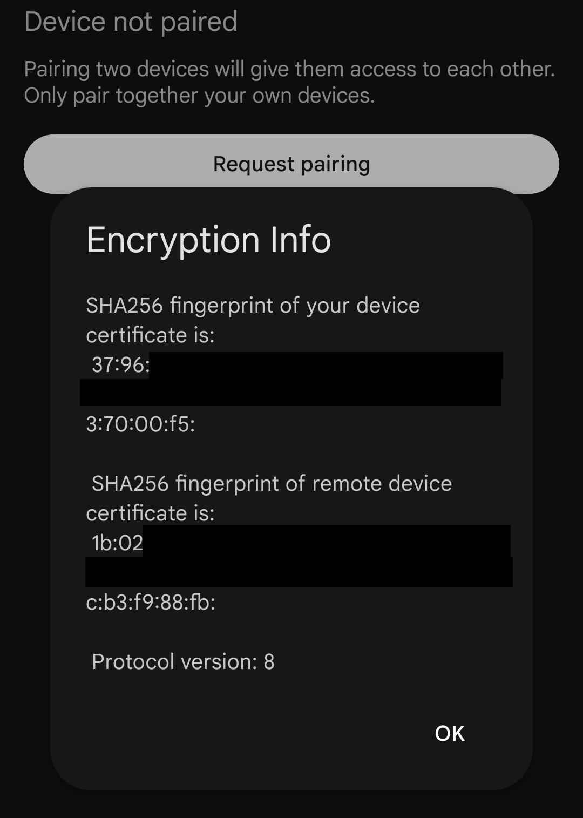Select 'SHA256 fingerprint of remote device' label
Screen dimensions: 583x818
(272, 484)
